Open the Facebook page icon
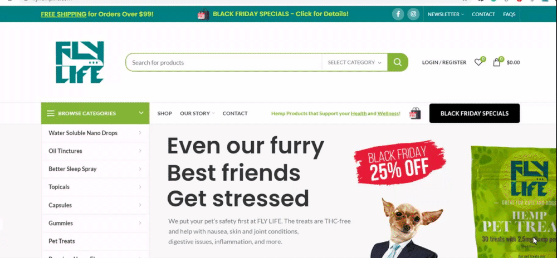557x258 pixels. 398,14
